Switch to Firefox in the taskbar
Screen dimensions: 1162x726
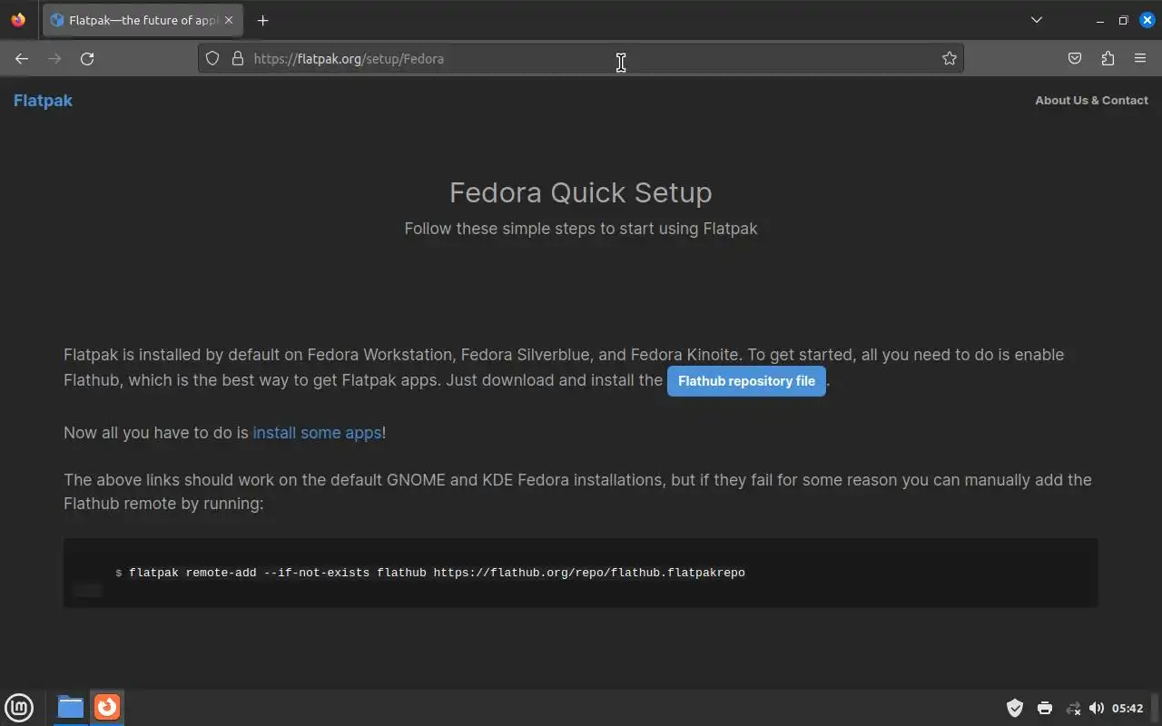point(107,707)
